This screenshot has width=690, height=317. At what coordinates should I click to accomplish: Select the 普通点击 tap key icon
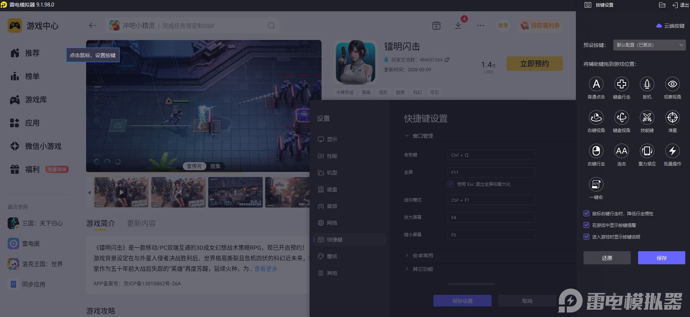point(596,84)
